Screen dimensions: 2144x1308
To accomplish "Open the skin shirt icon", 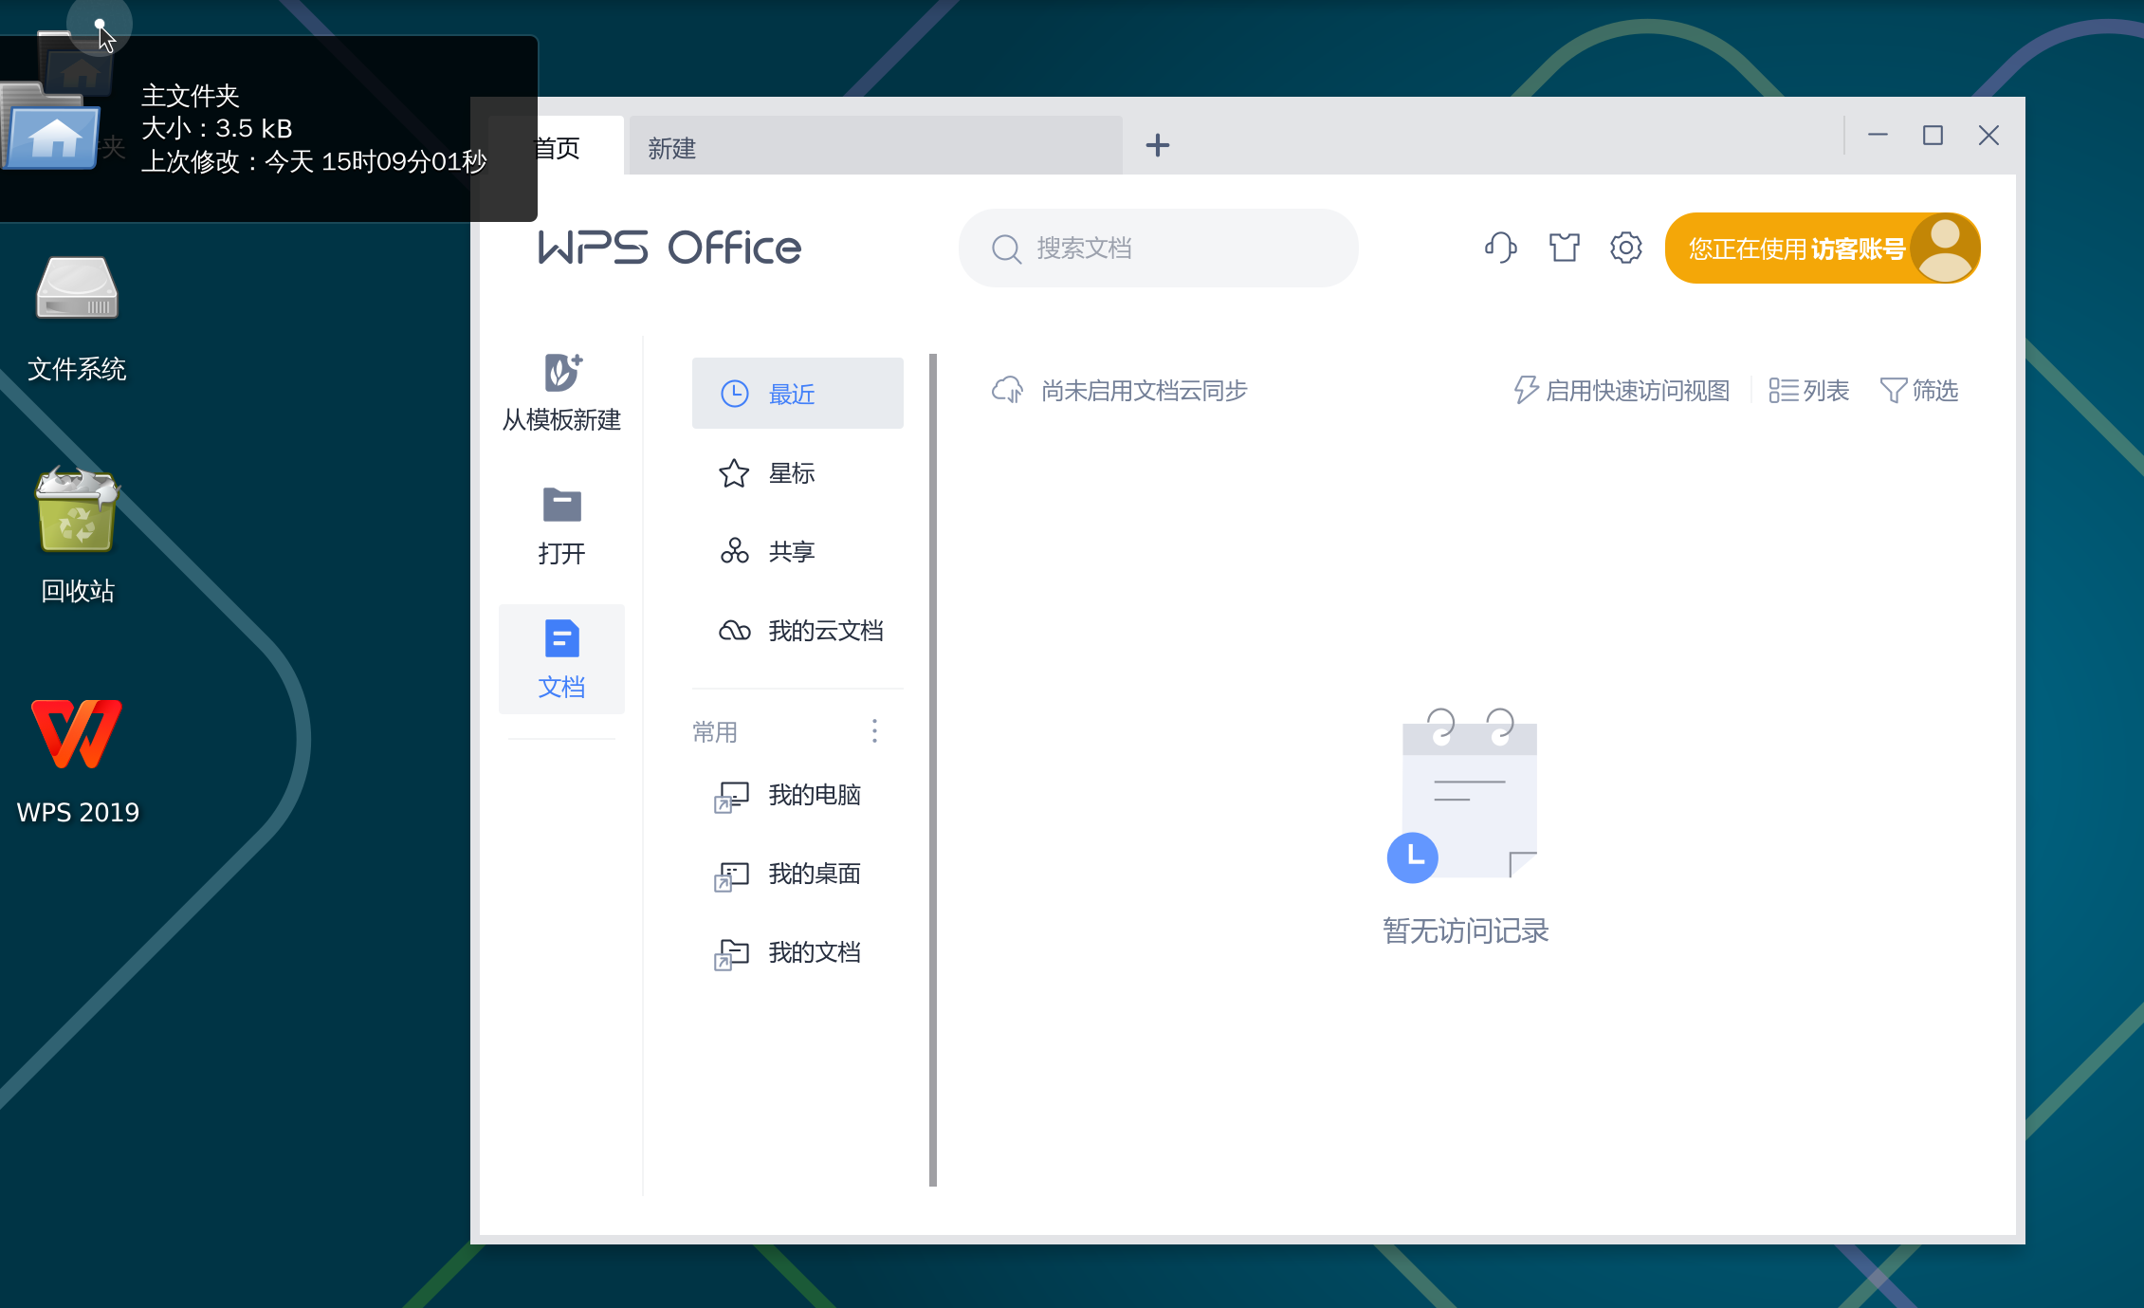I will pyautogui.click(x=1564, y=248).
